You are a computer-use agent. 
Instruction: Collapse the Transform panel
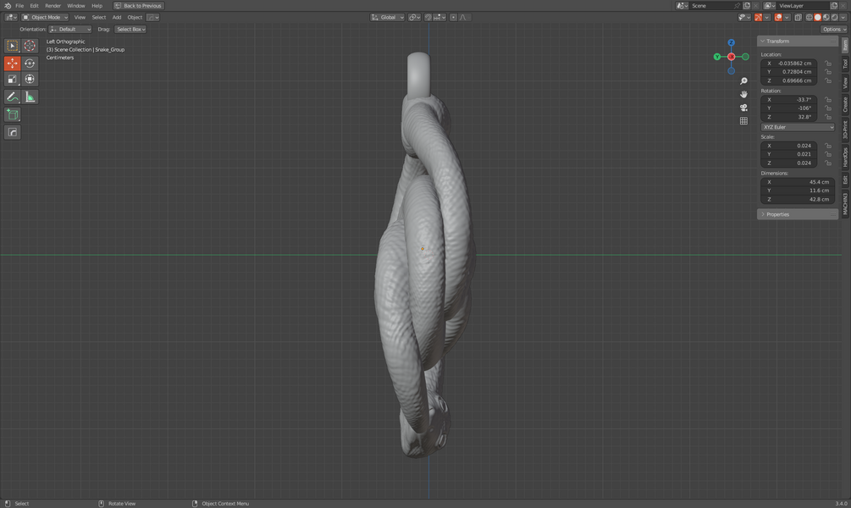tap(798, 41)
